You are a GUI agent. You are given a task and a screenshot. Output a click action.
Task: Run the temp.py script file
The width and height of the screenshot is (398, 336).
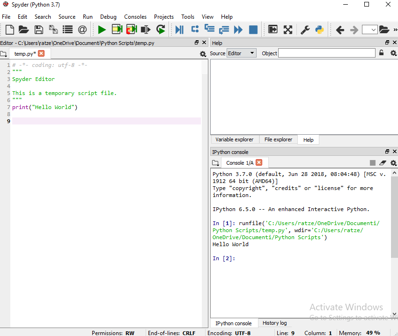click(102, 29)
